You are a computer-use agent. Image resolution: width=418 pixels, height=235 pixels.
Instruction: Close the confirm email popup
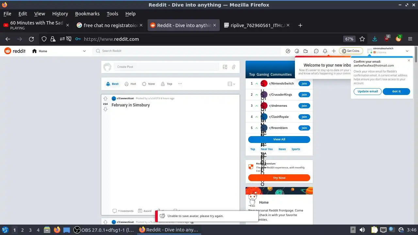tap(409, 60)
